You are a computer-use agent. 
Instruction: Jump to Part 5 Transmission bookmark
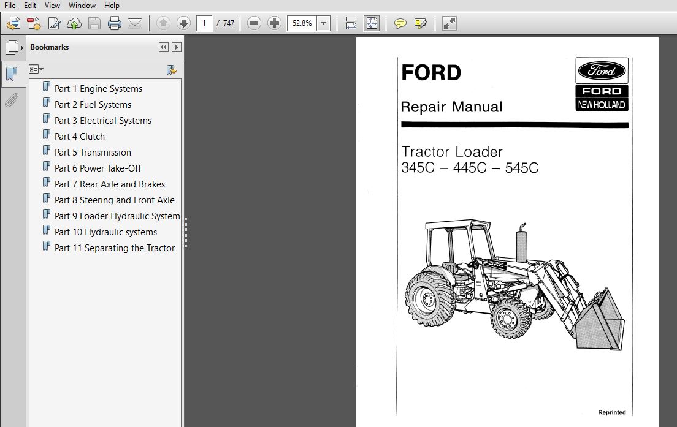[93, 153]
